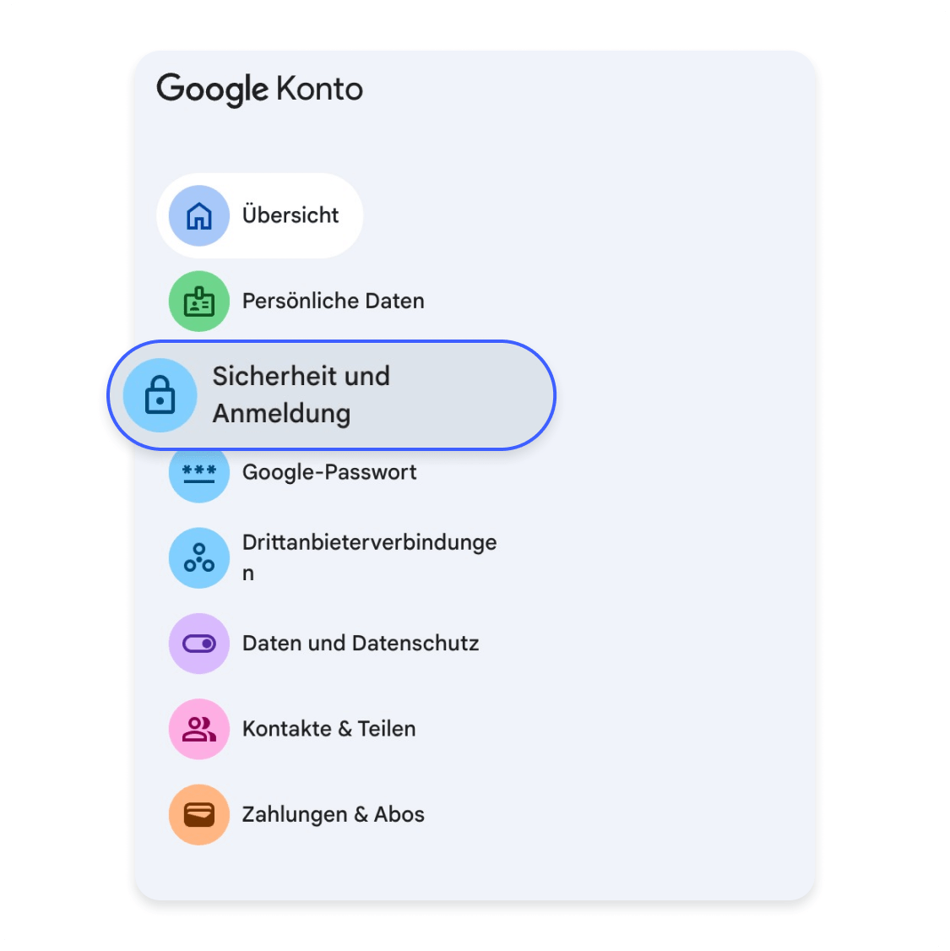950x951 pixels.
Task: Click the Google-Passwort asterisks icon
Action: click(x=199, y=473)
